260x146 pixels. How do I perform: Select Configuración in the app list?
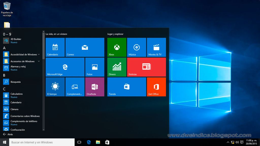click(18, 130)
